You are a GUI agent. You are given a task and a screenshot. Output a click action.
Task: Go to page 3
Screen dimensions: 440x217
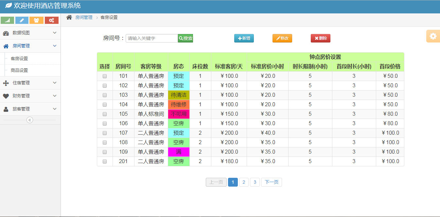tap(255, 182)
